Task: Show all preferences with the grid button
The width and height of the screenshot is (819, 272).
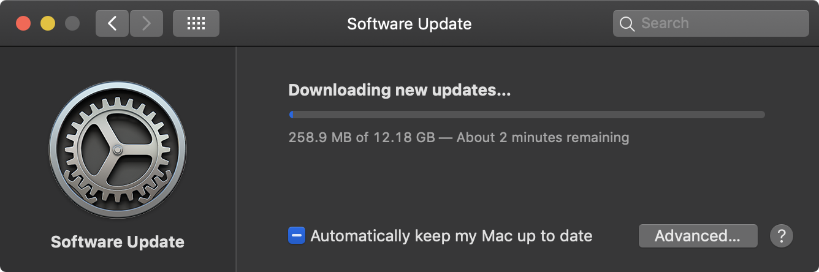Action: tap(196, 23)
